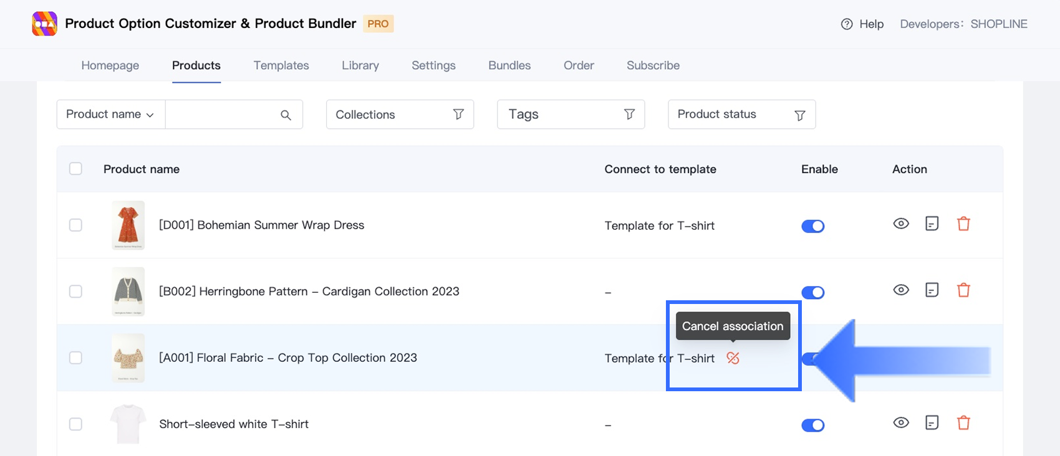The height and width of the screenshot is (456, 1060).
Task: Open the Product status filter
Action: click(x=741, y=115)
